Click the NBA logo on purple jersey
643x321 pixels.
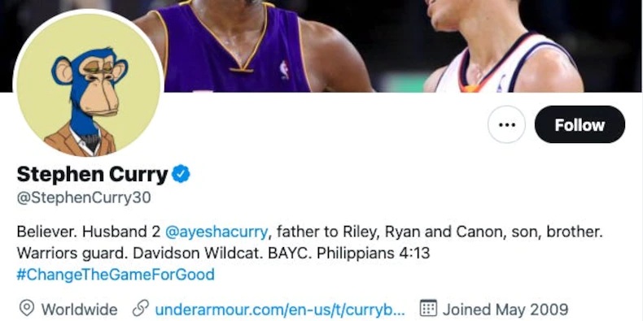[x=284, y=70]
